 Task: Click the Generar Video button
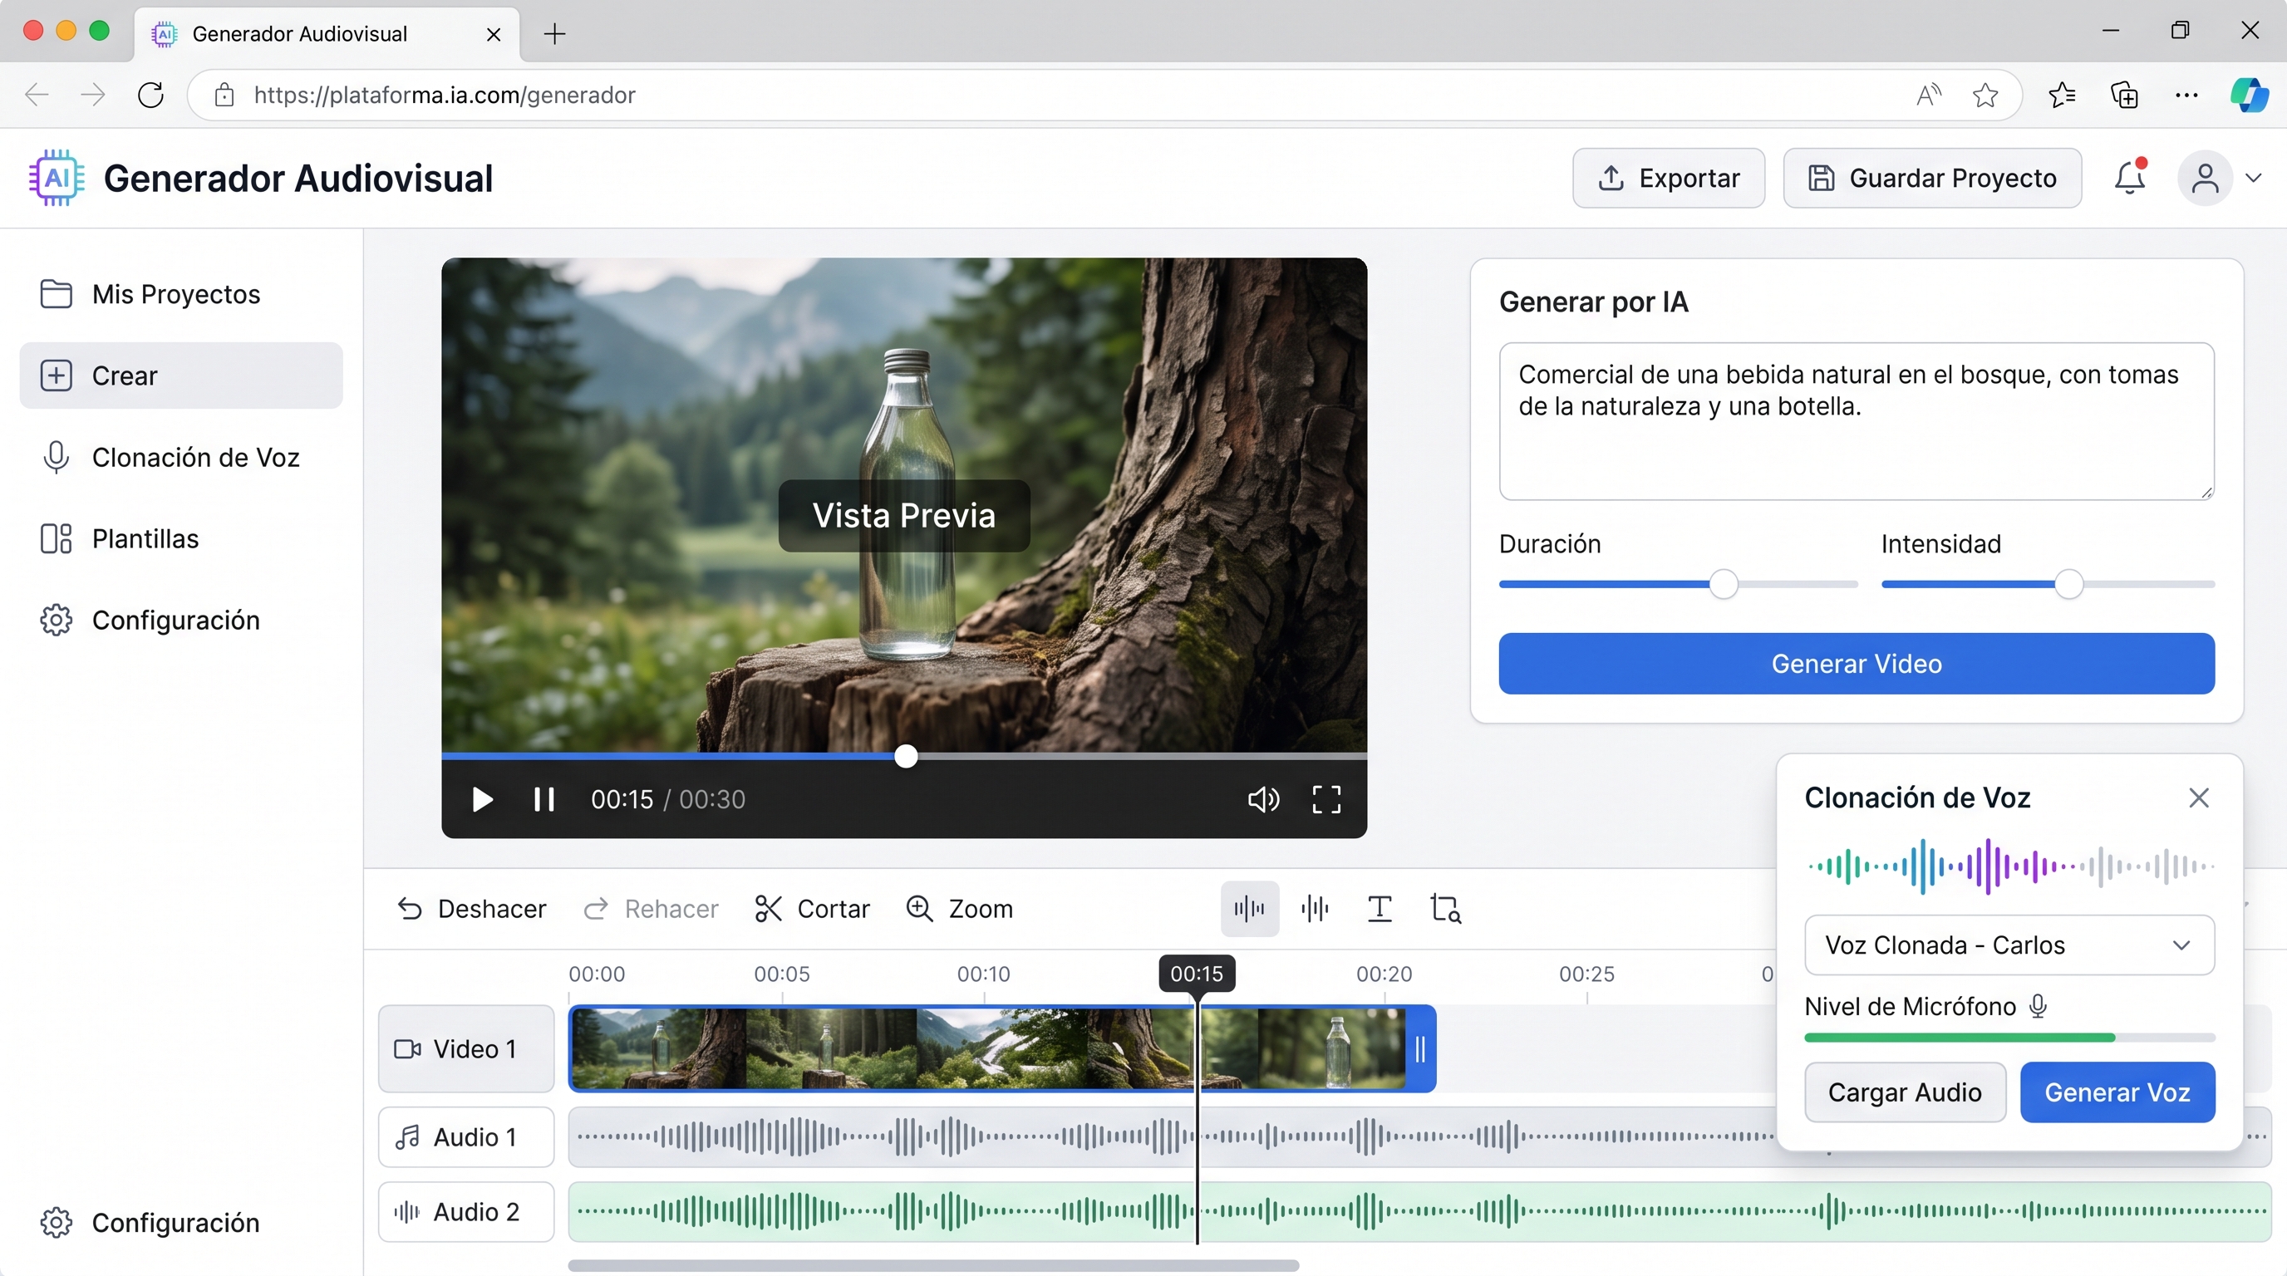(x=1857, y=664)
